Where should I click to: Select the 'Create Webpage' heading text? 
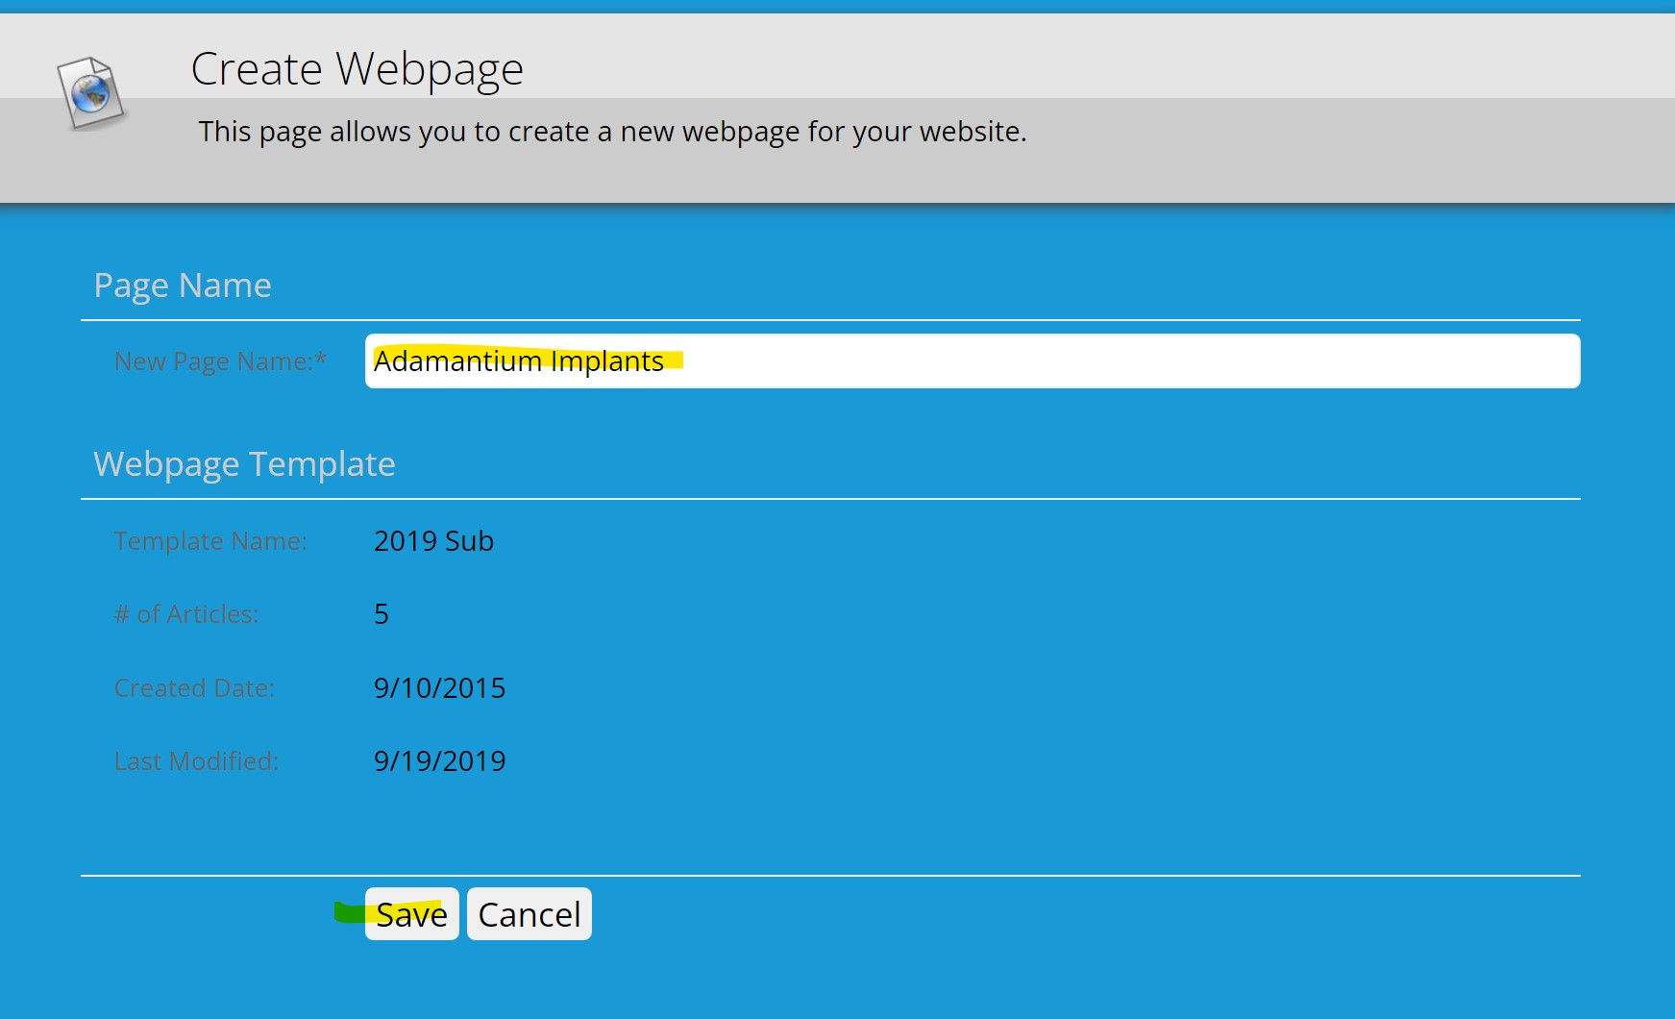coord(357,69)
